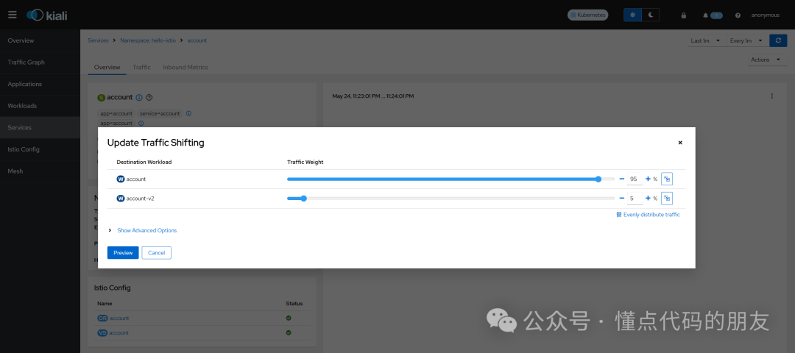
Task: Open the notifications bell
Action: tap(705, 15)
